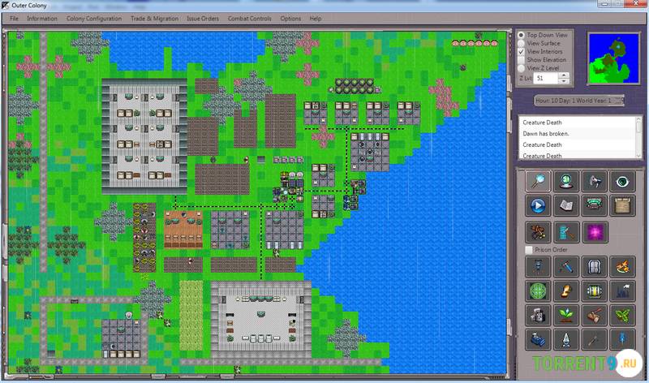Open the book icon in tool panel
Screen dimensions: 649x383
pyautogui.click(x=565, y=204)
